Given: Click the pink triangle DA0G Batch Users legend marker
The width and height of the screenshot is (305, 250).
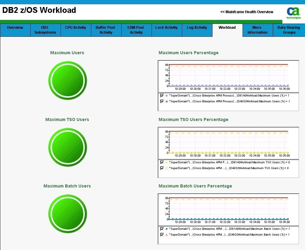Looking at the screenshot, I should 167,235.
